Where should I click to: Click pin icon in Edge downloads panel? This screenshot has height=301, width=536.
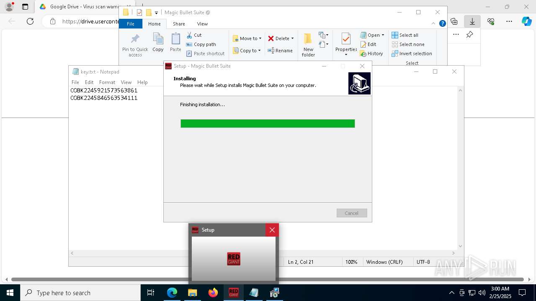pyautogui.click(x=469, y=35)
